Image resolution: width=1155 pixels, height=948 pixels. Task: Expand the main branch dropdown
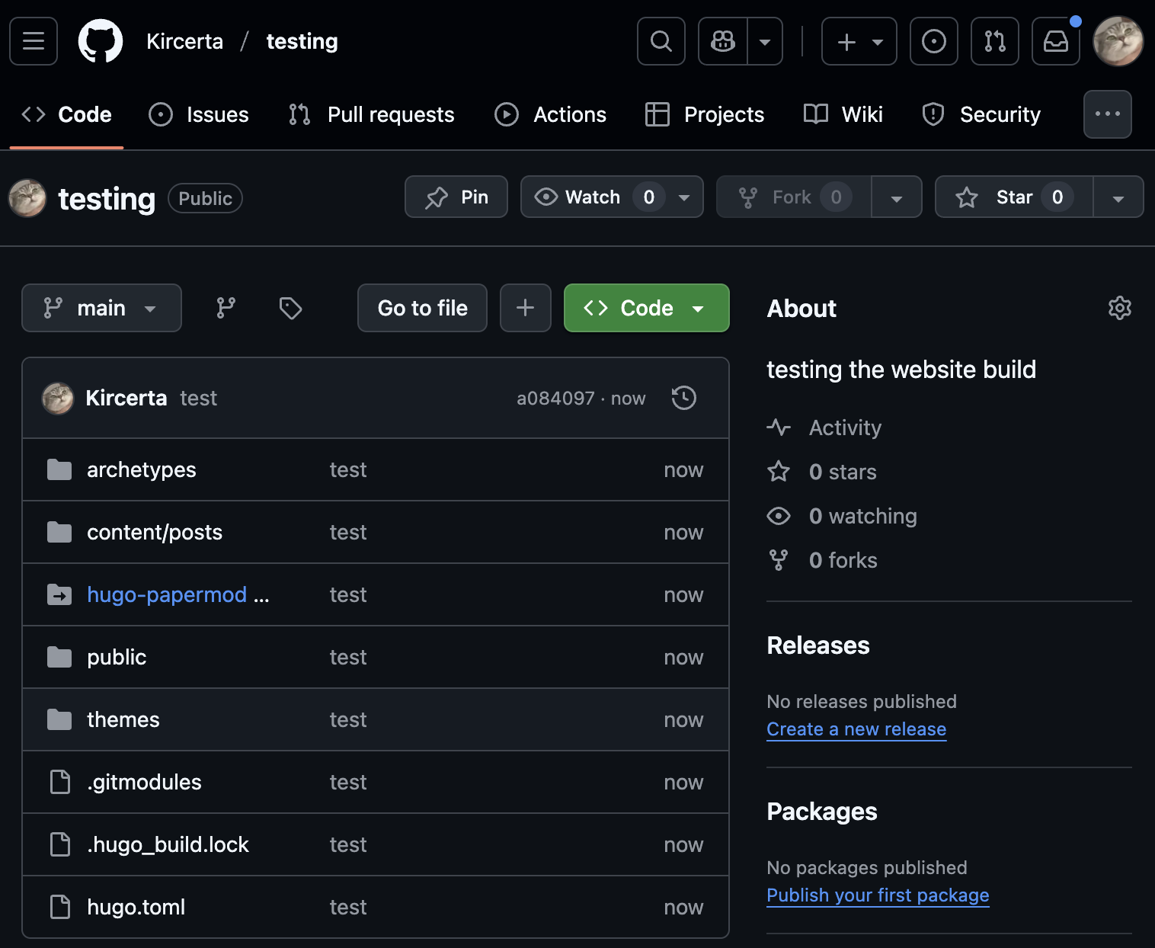coord(101,308)
